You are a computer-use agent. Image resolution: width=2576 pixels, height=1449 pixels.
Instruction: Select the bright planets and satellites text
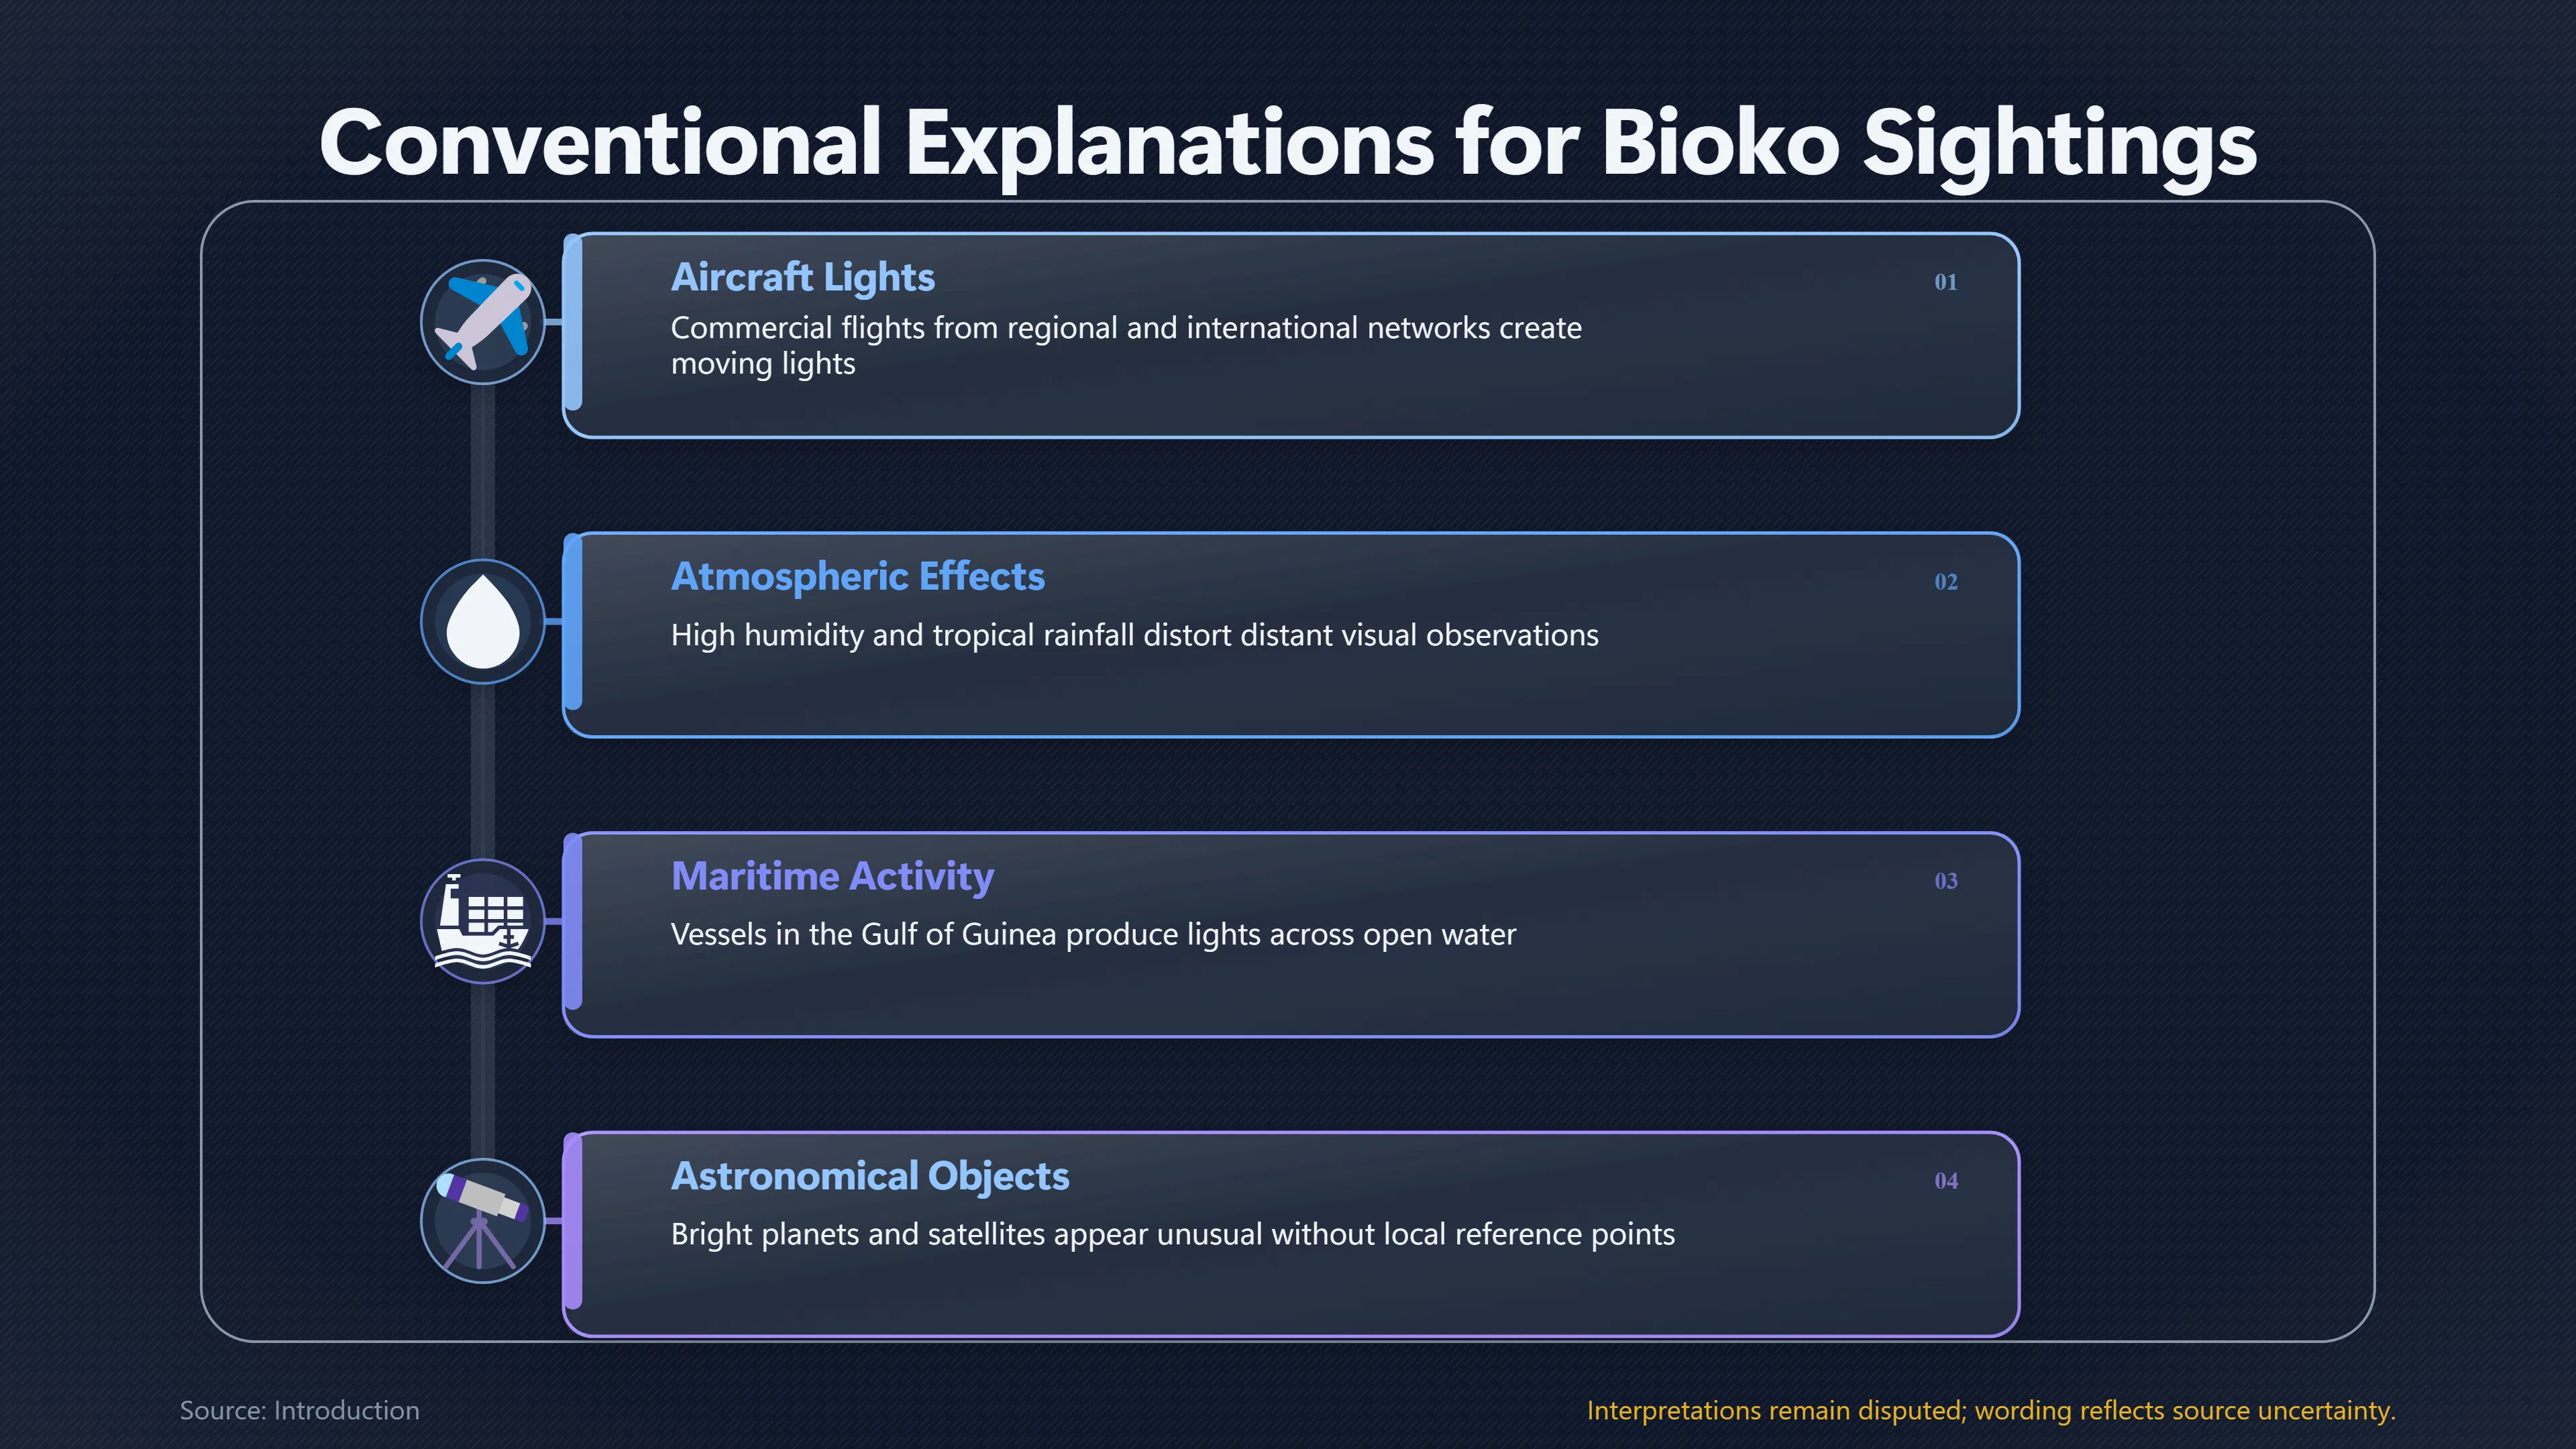(1172, 1234)
